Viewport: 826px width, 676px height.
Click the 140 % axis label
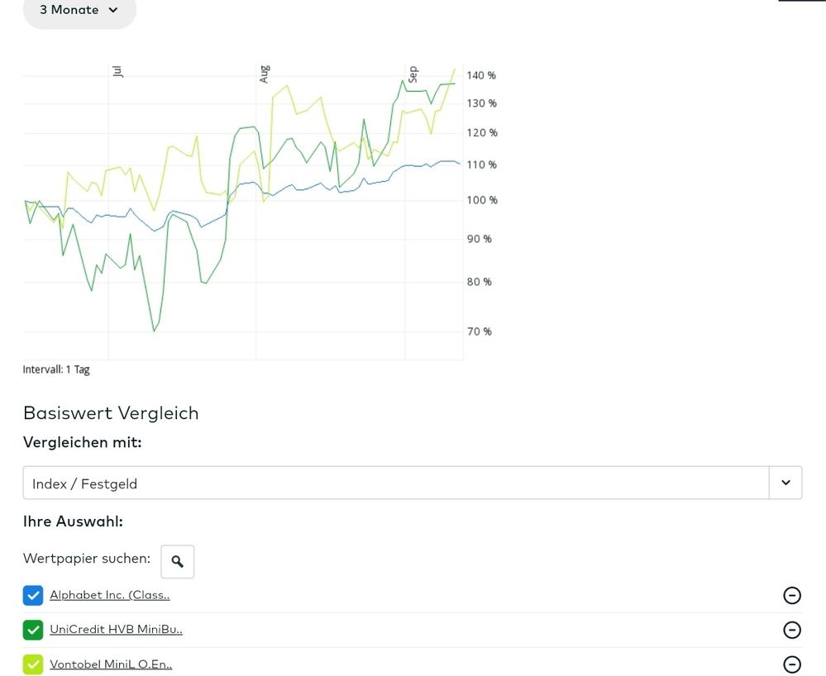[481, 75]
